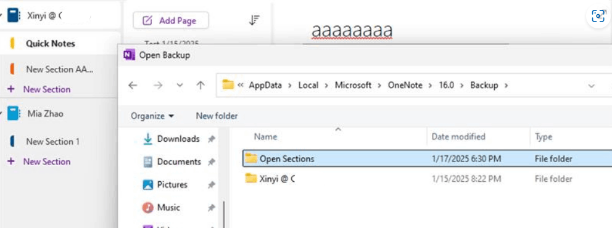The width and height of the screenshot is (612, 228).
Task: Sort by the Name column header
Action: [x=265, y=137]
